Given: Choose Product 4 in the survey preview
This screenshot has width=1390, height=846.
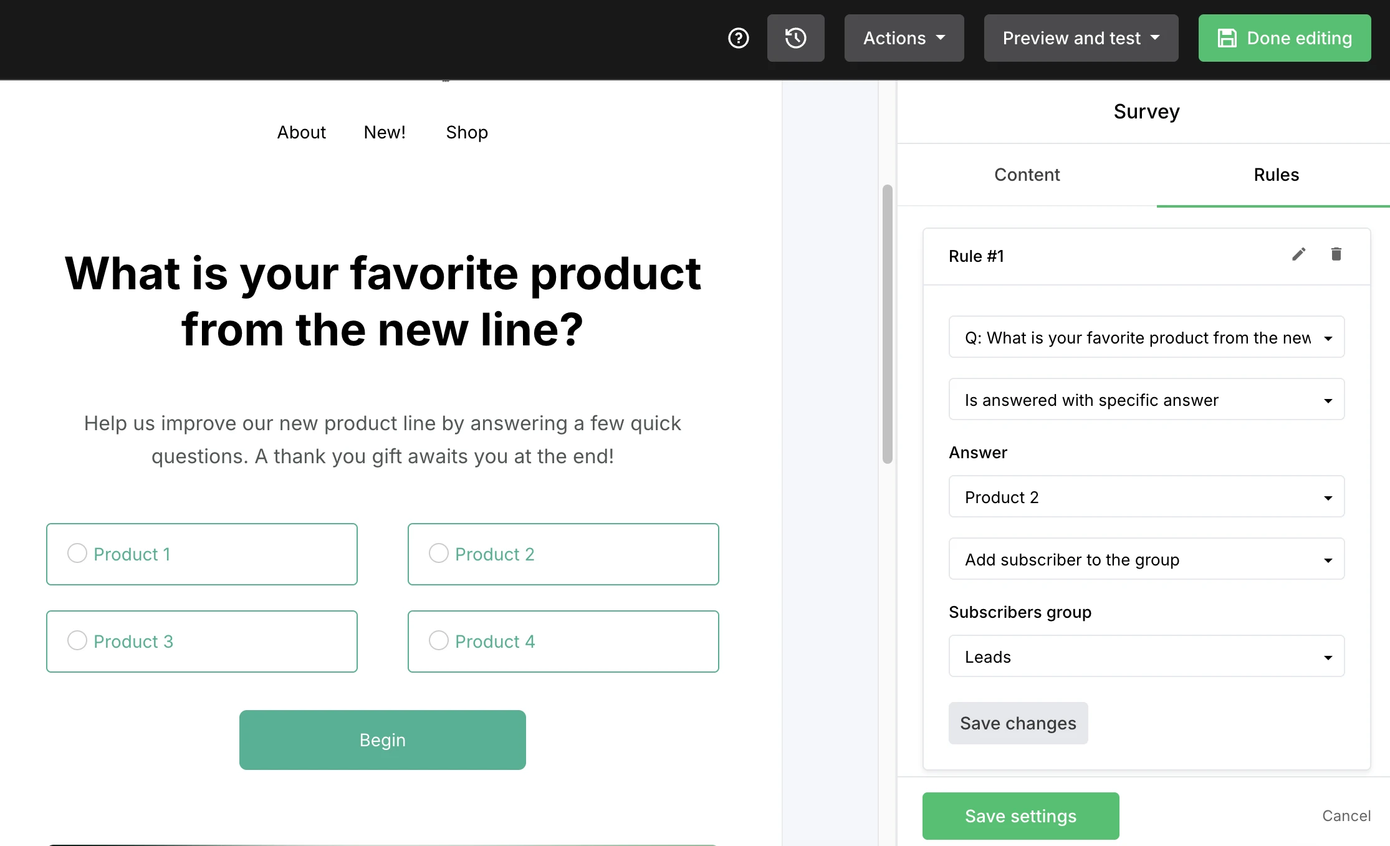Looking at the screenshot, I should [x=438, y=640].
